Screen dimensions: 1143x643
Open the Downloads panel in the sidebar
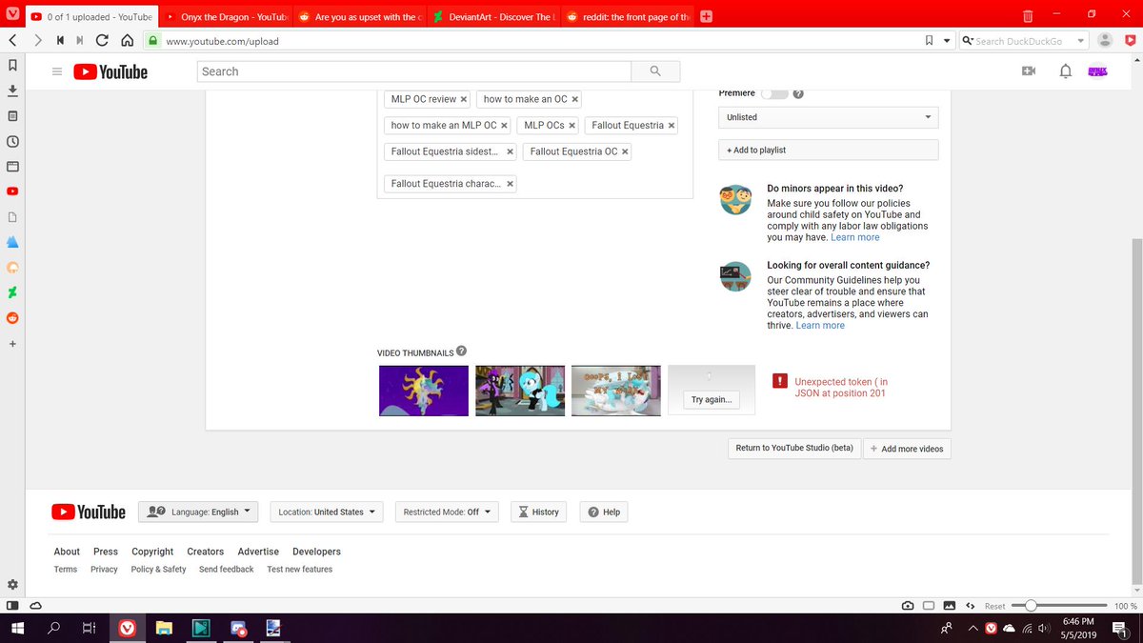[12, 90]
